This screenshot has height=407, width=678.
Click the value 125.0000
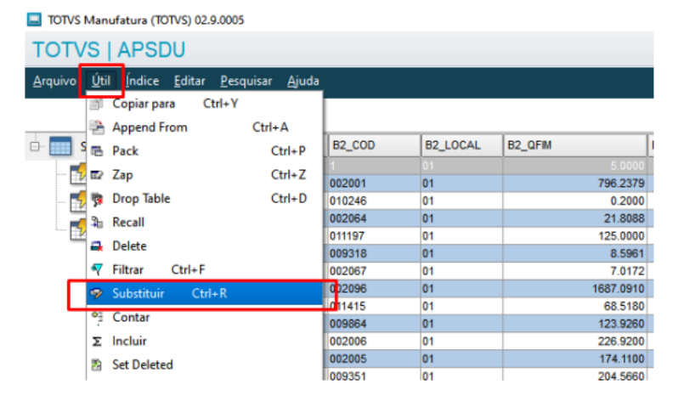(x=621, y=236)
